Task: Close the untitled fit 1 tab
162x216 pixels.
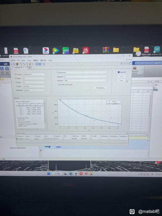Action: point(26,68)
